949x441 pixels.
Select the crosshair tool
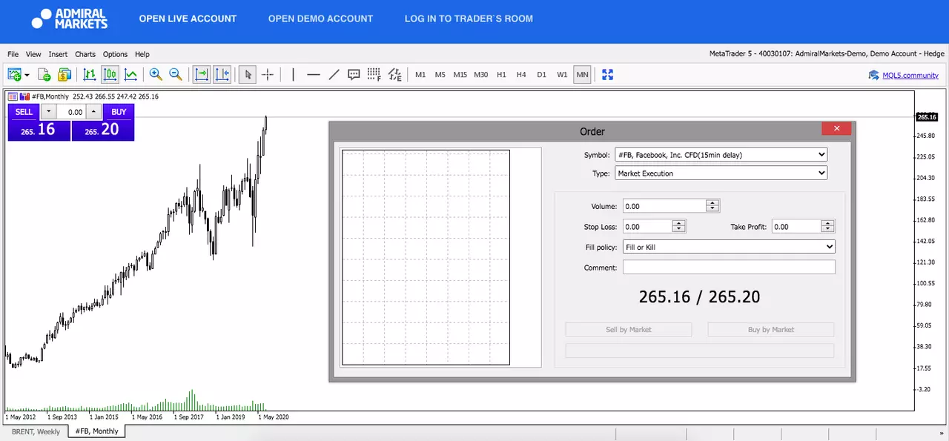(x=268, y=74)
